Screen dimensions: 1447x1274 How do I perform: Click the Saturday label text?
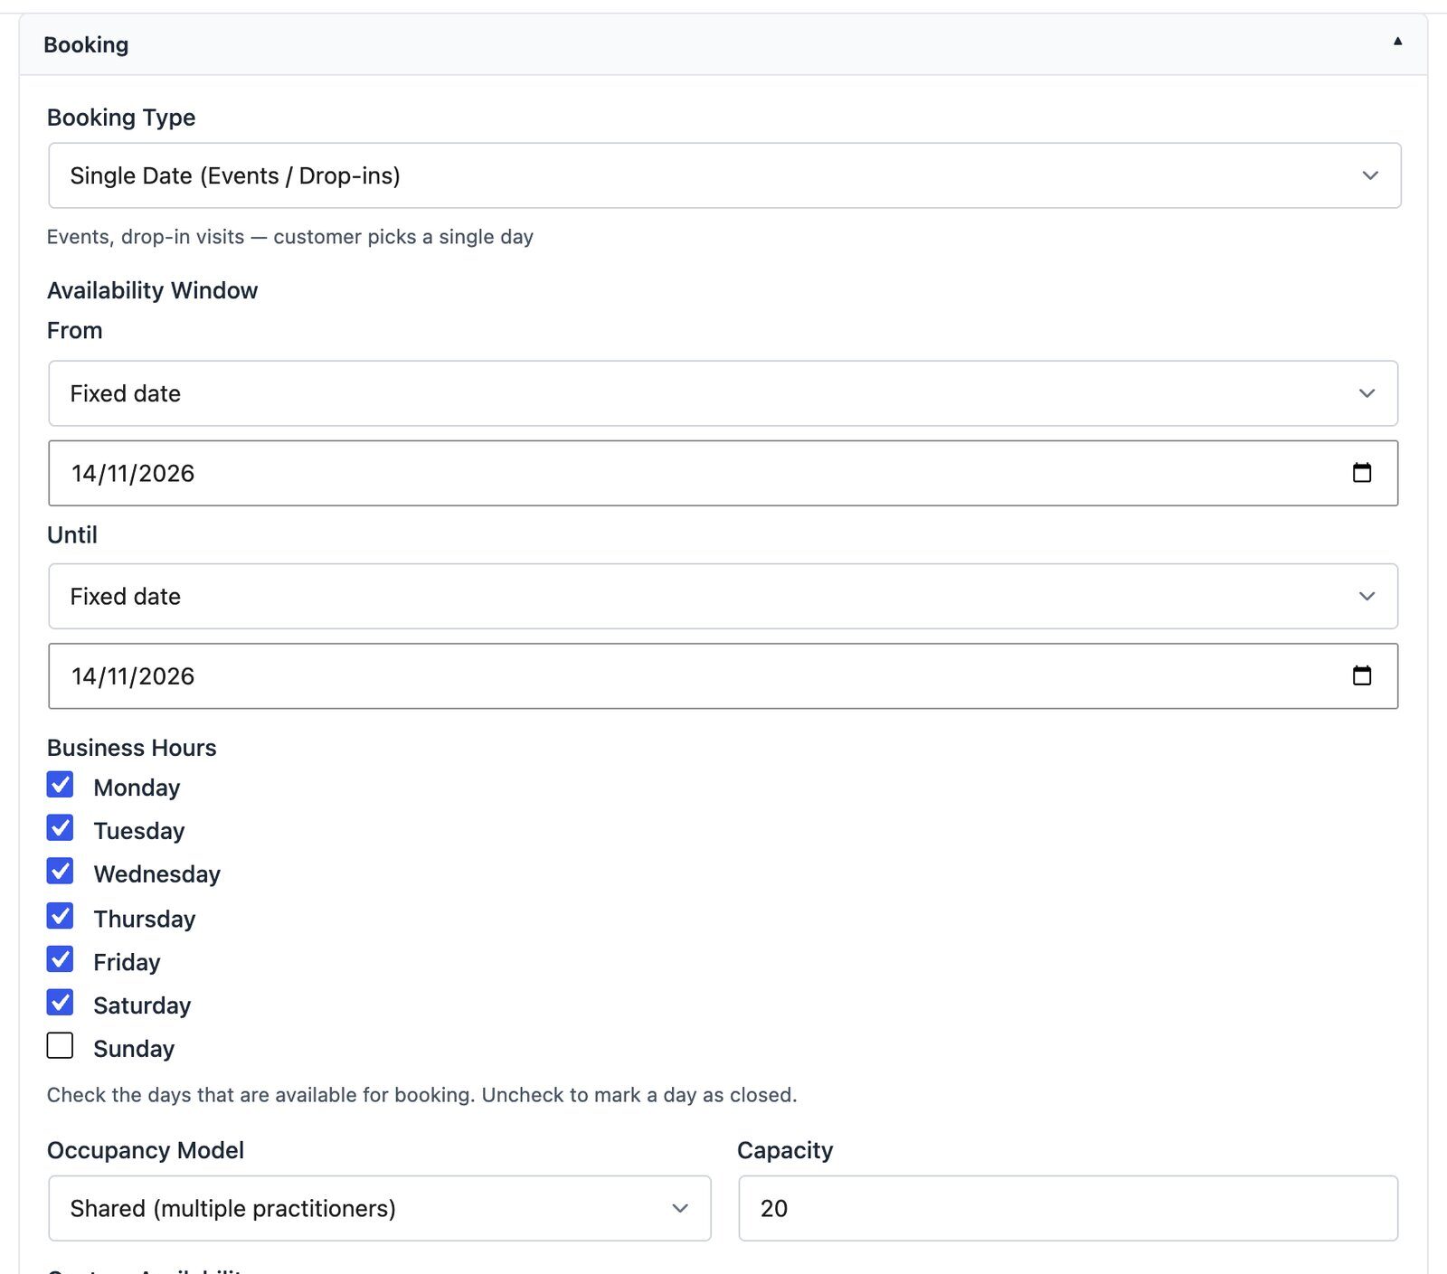(142, 1005)
